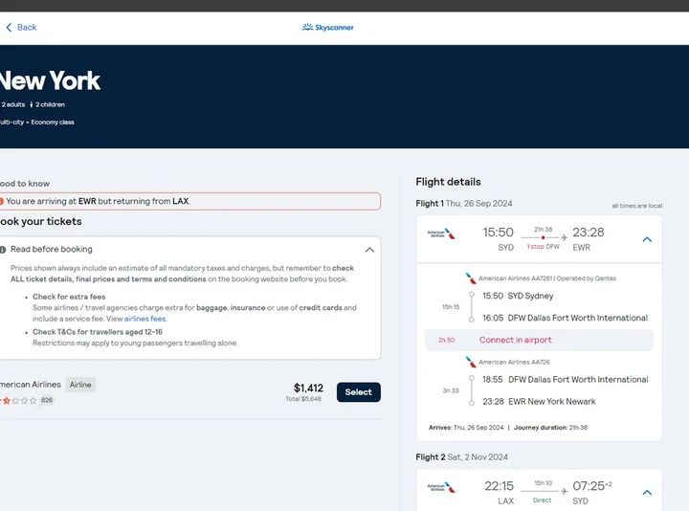Click the American Airlines star rating
This screenshot has height=511, width=689.
click(x=17, y=400)
